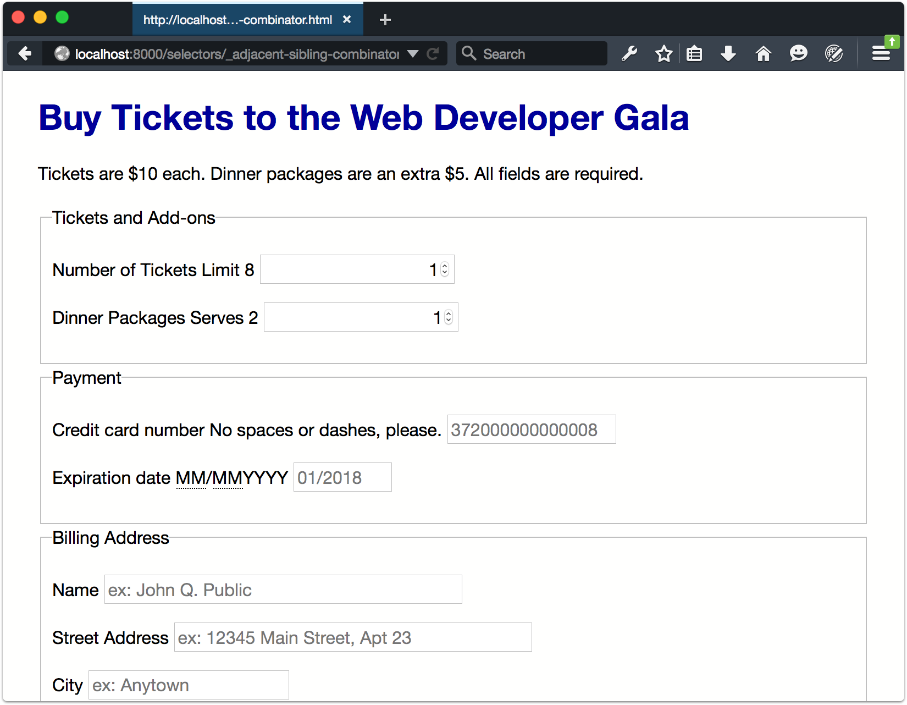The image size is (907, 705).
Task: Show bookmarks list icon
Action: 694,54
